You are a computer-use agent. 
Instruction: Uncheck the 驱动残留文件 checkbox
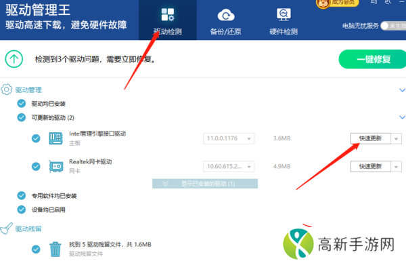[x=36, y=249]
